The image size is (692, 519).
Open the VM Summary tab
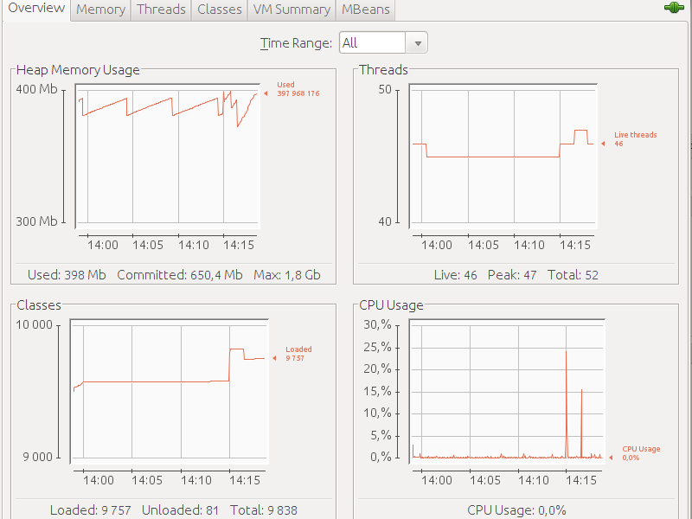(x=292, y=10)
